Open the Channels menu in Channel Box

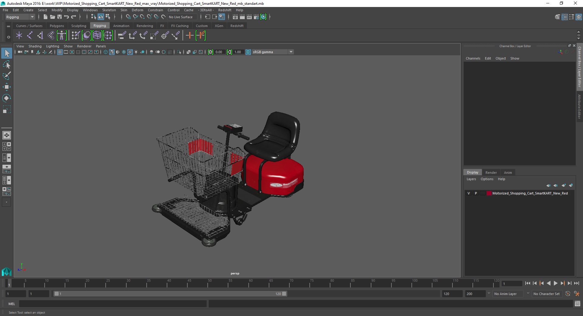473,58
